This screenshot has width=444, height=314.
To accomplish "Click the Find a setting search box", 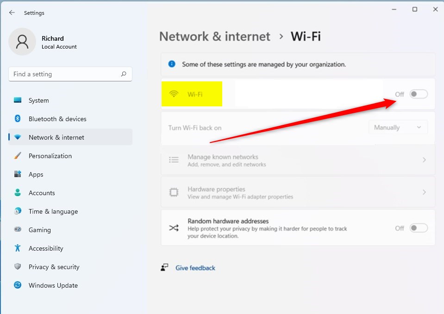I will coord(65,74).
